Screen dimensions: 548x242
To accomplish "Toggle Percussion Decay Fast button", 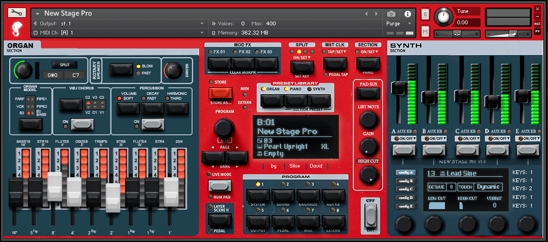I will click(x=153, y=108).
